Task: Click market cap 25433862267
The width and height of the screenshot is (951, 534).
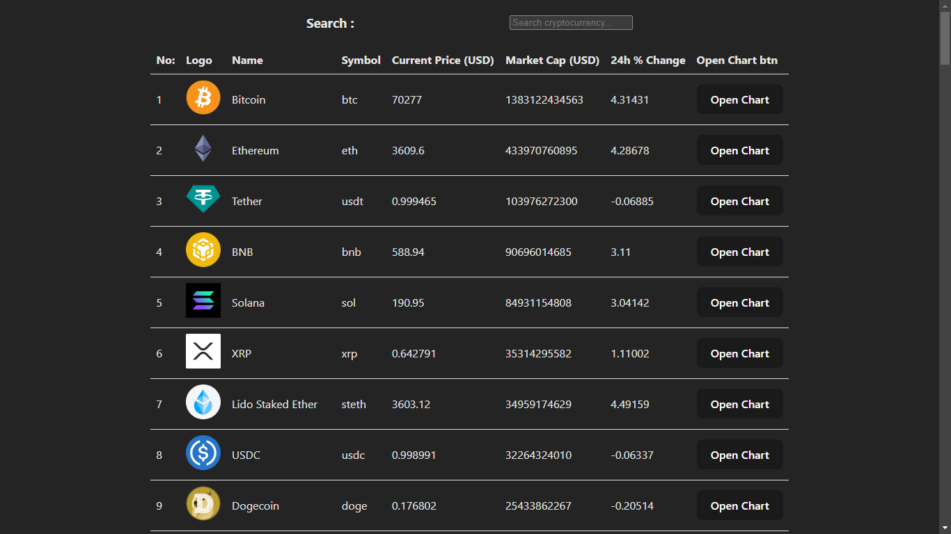Action: click(539, 506)
